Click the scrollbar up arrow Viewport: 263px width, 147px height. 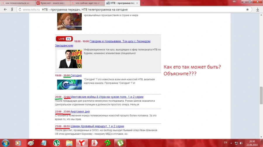261,15
